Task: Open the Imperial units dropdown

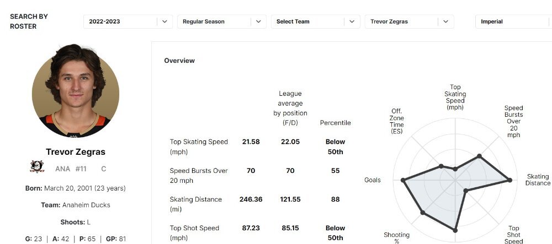Action: click(x=513, y=21)
